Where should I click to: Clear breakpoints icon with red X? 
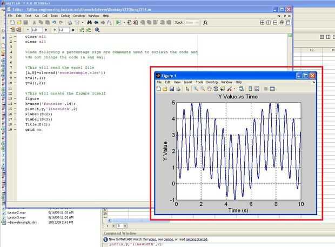pos(136,23)
